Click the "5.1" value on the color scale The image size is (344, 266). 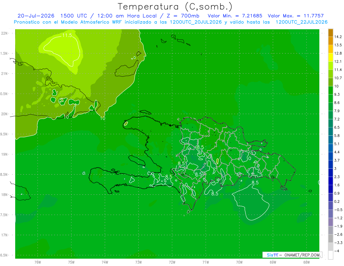point(337,144)
